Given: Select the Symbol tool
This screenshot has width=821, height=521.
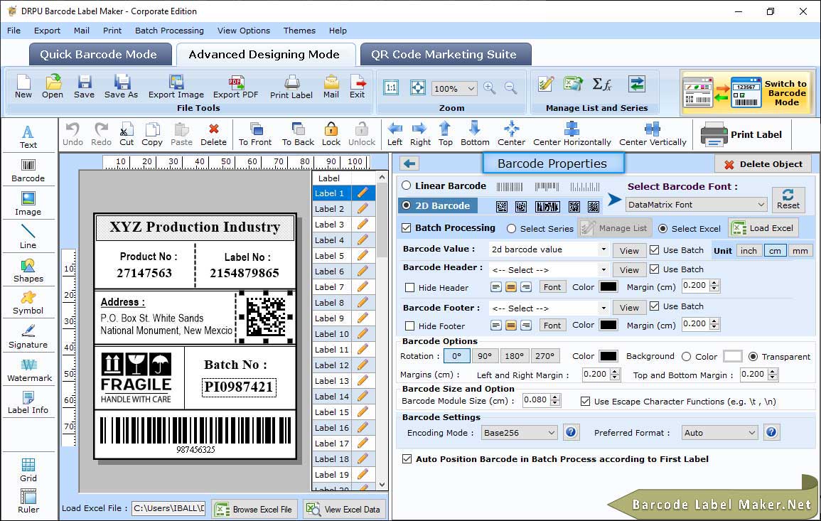Looking at the screenshot, I should coord(28,304).
